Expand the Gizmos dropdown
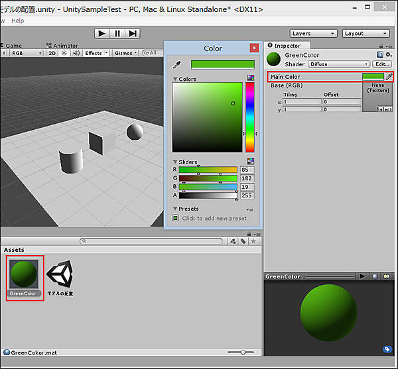The height and width of the screenshot is (369, 398). point(126,53)
